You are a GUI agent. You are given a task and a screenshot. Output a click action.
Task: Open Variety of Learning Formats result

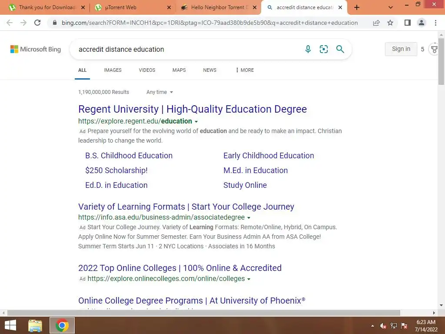[x=186, y=207]
